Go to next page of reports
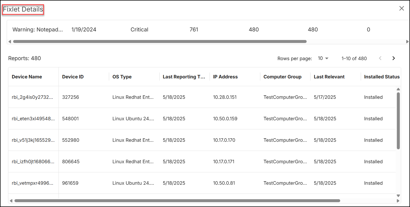 pos(393,58)
